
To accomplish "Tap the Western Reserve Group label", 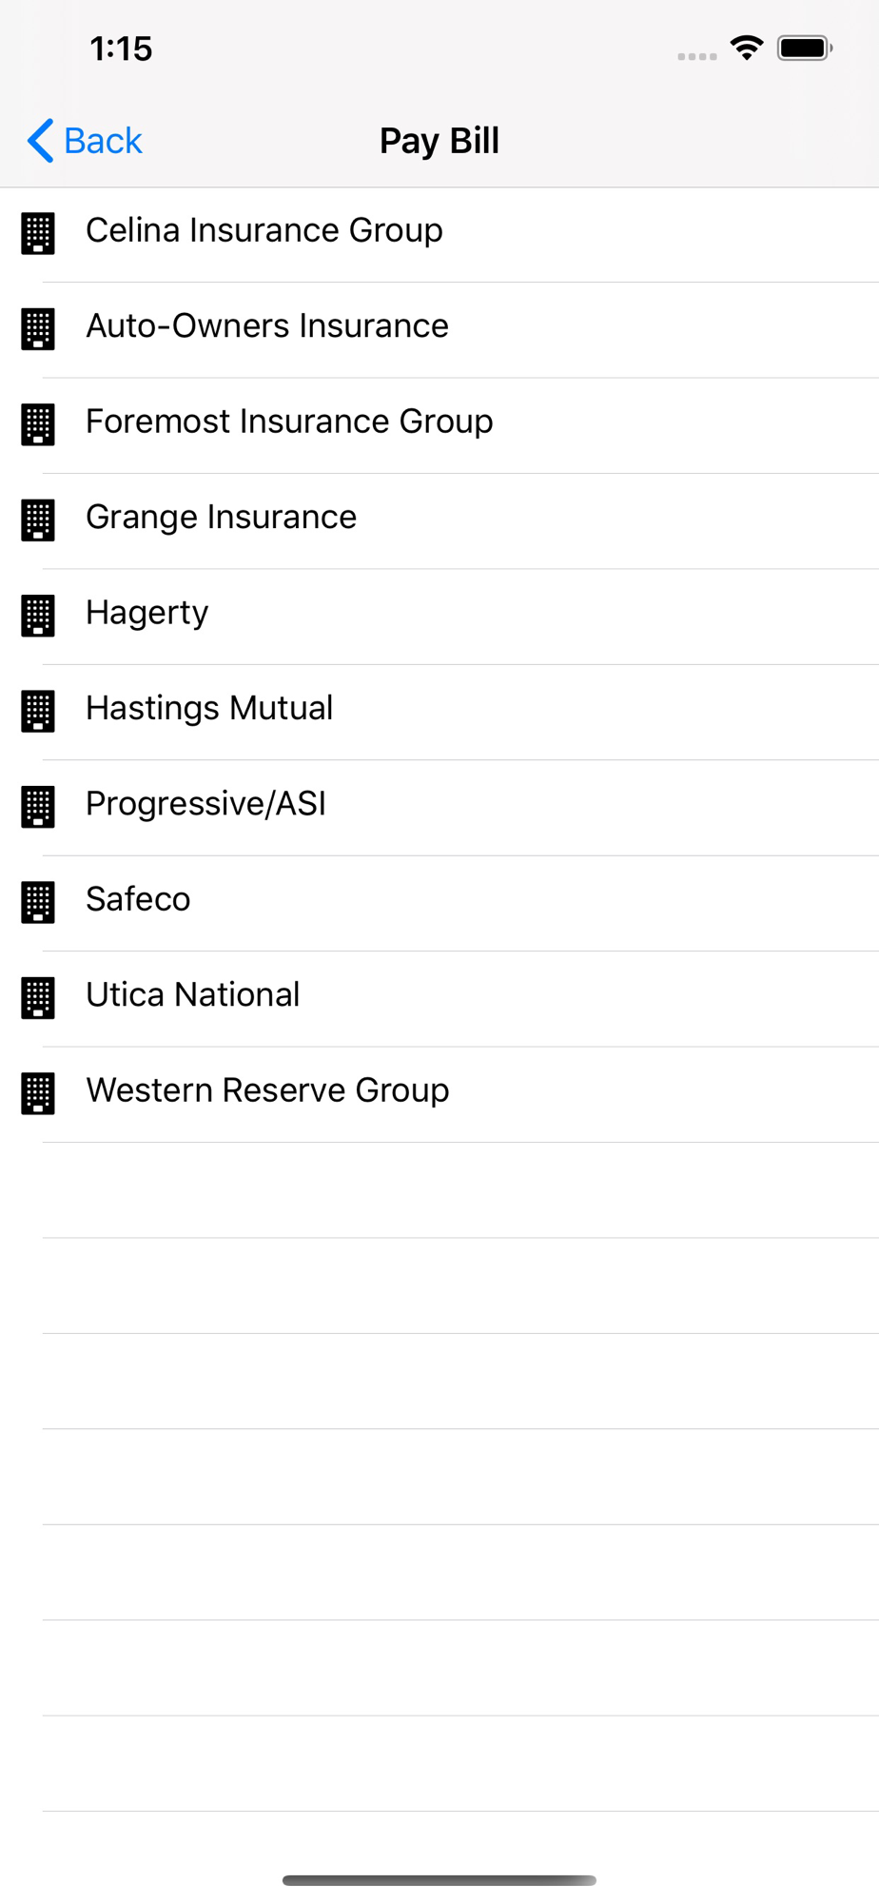I will [x=267, y=1090].
